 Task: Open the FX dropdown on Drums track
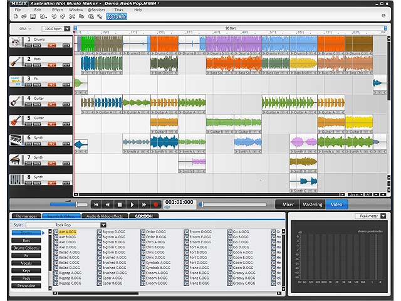[x=66, y=45]
